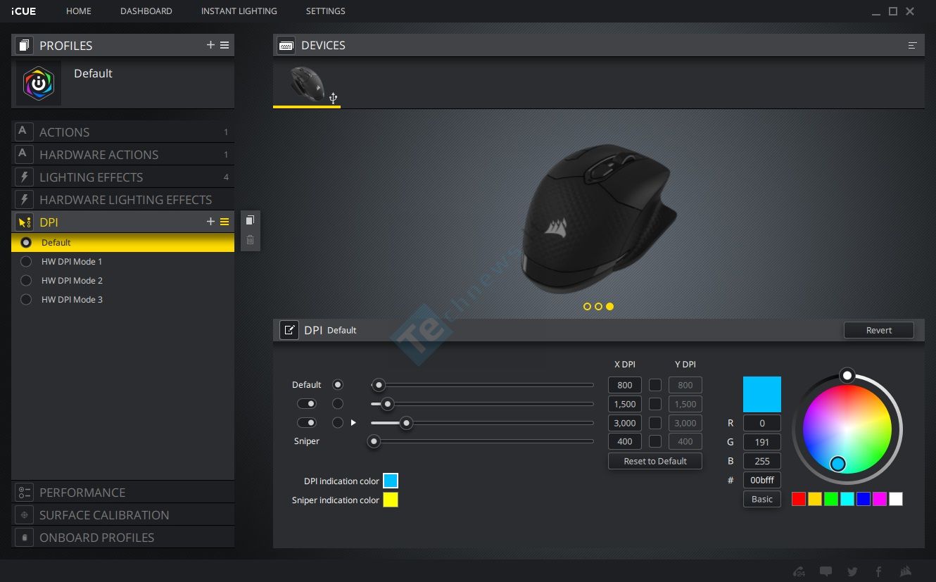Open the feedback chat bubble icon
The height and width of the screenshot is (582, 936).
coord(826,571)
